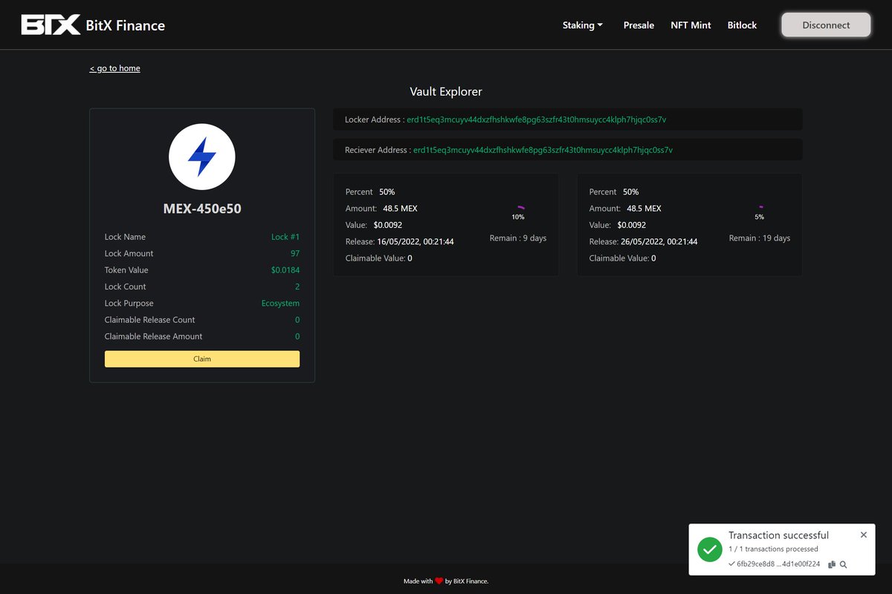Click release date 16/05/2022, 00:21:44

point(416,241)
